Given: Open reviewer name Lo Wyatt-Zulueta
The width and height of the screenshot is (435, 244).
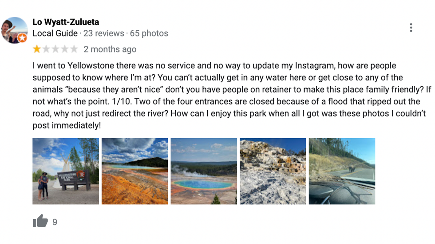Looking at the screenshot, I should pos(66,22).
